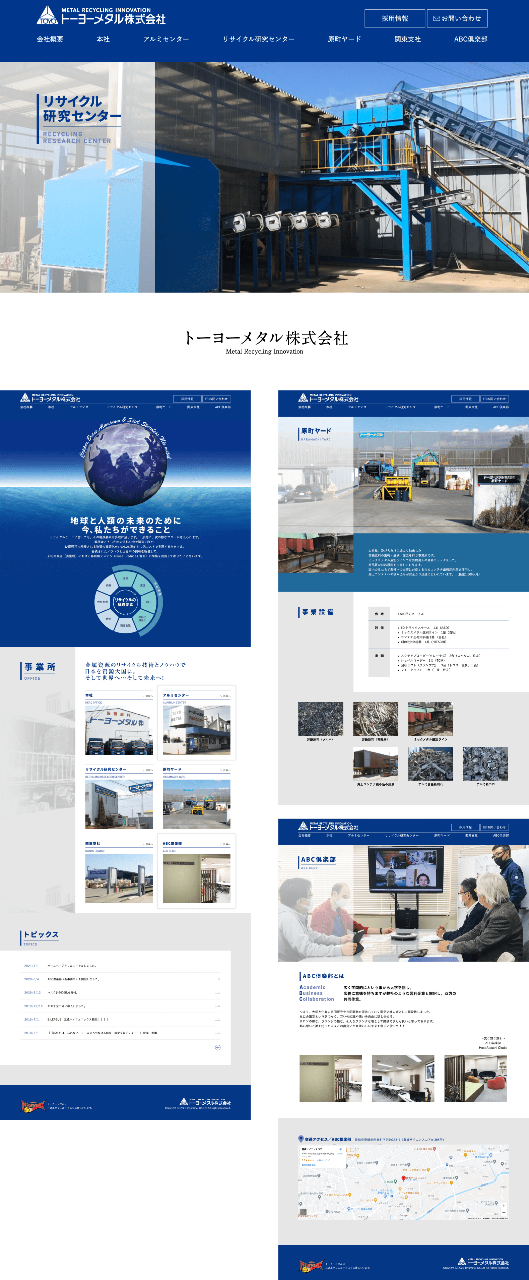Viewport: 529px width, 1280px height.
Task: Click 非鉄原料（ダライ粉） material photo
Action: pos(320,719)
